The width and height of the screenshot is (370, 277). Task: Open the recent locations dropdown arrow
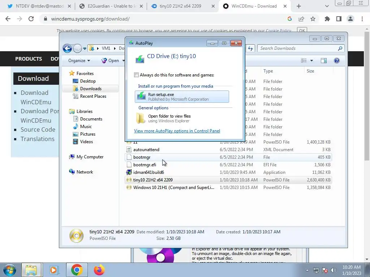coord(85,49)
